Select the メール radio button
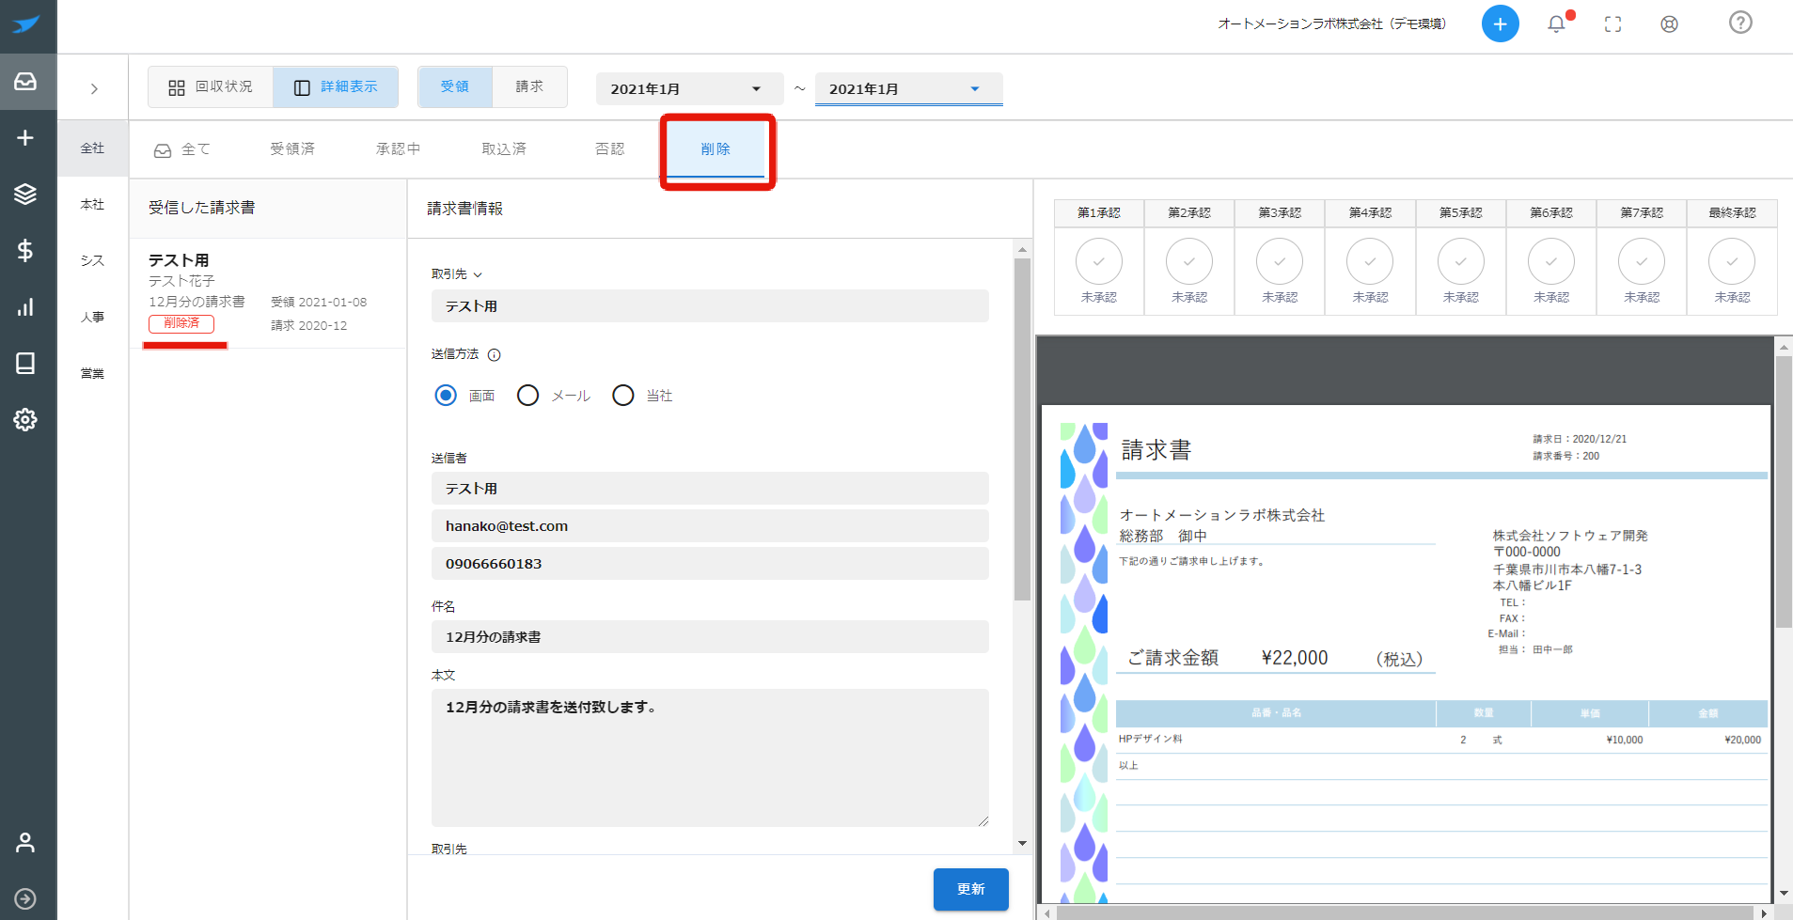This screenshot has width=1793, height=920. 528,396
